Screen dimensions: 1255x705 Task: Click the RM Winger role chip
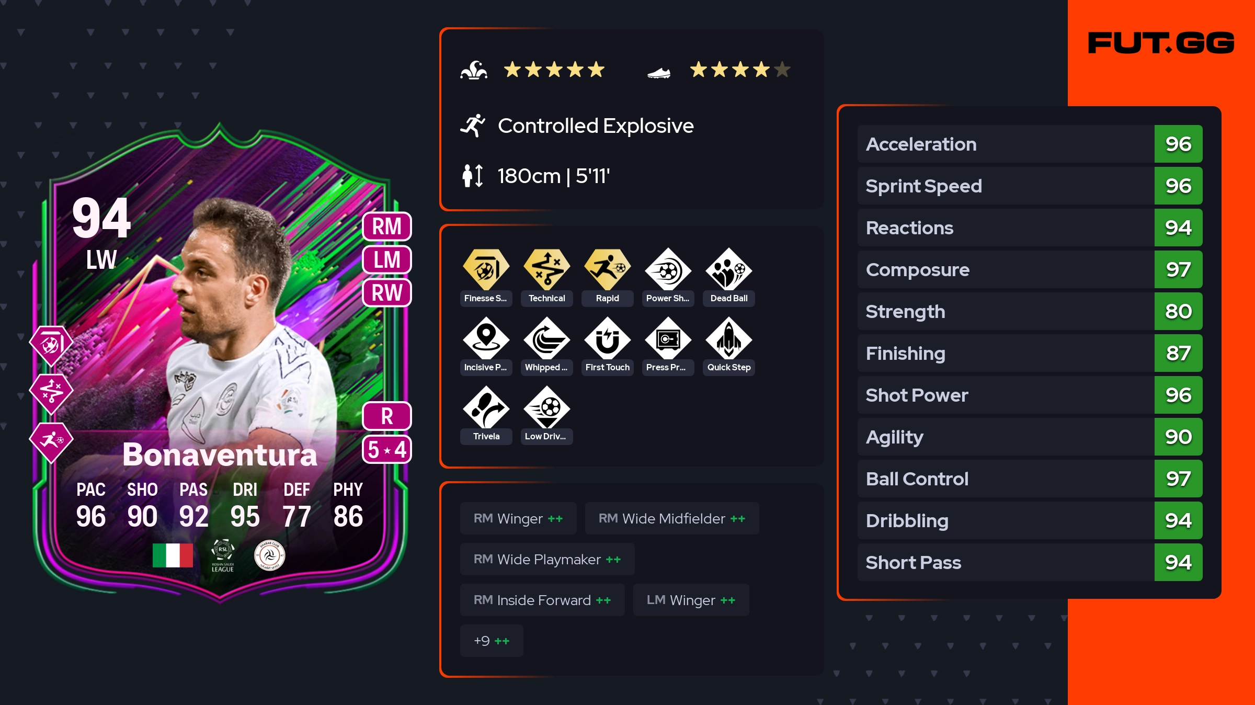click(518, 518)
